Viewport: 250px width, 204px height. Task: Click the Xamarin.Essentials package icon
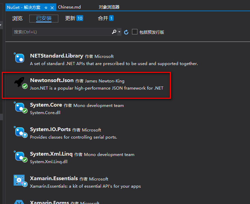pos(19,181)
